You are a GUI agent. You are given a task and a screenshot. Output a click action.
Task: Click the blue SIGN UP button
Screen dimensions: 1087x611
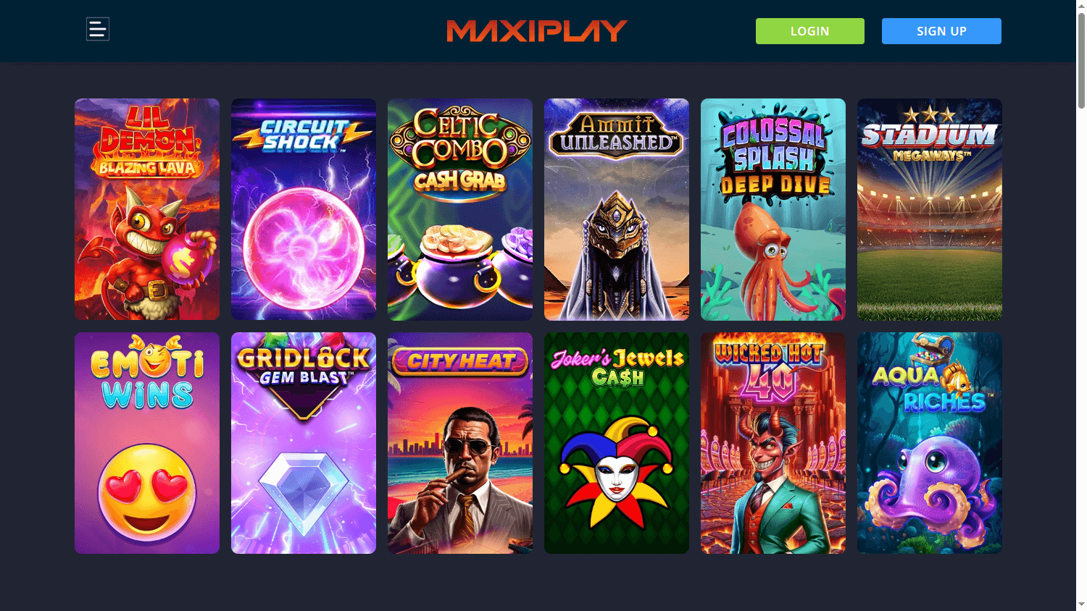pyautogui.click(x=941, y=31)
